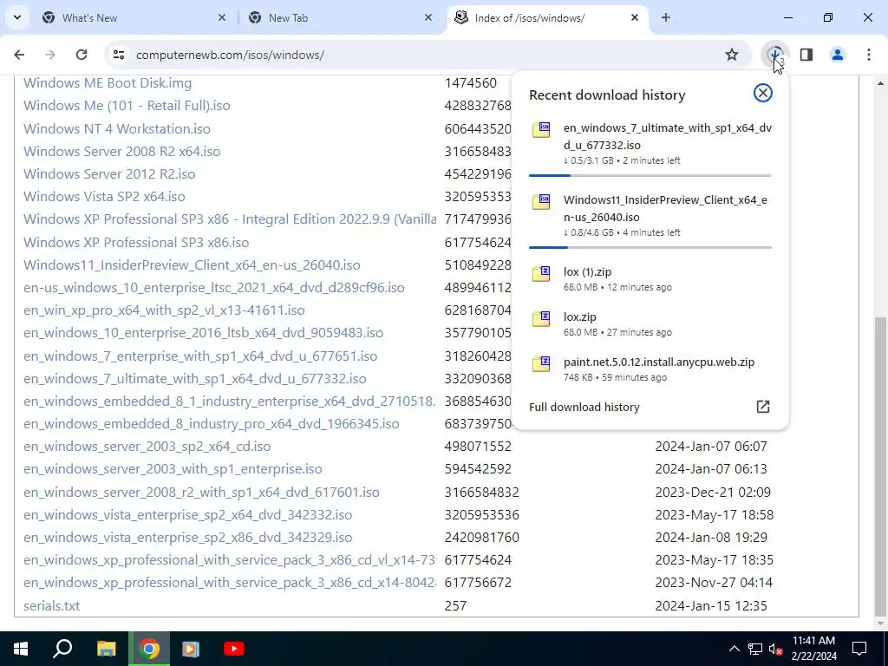Screen dimensions: 888x666
Task: Click the muted volume tray icon
Action: [775, 649]
